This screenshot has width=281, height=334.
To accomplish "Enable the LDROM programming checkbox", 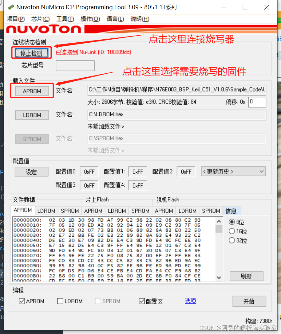I will [60, 301].
